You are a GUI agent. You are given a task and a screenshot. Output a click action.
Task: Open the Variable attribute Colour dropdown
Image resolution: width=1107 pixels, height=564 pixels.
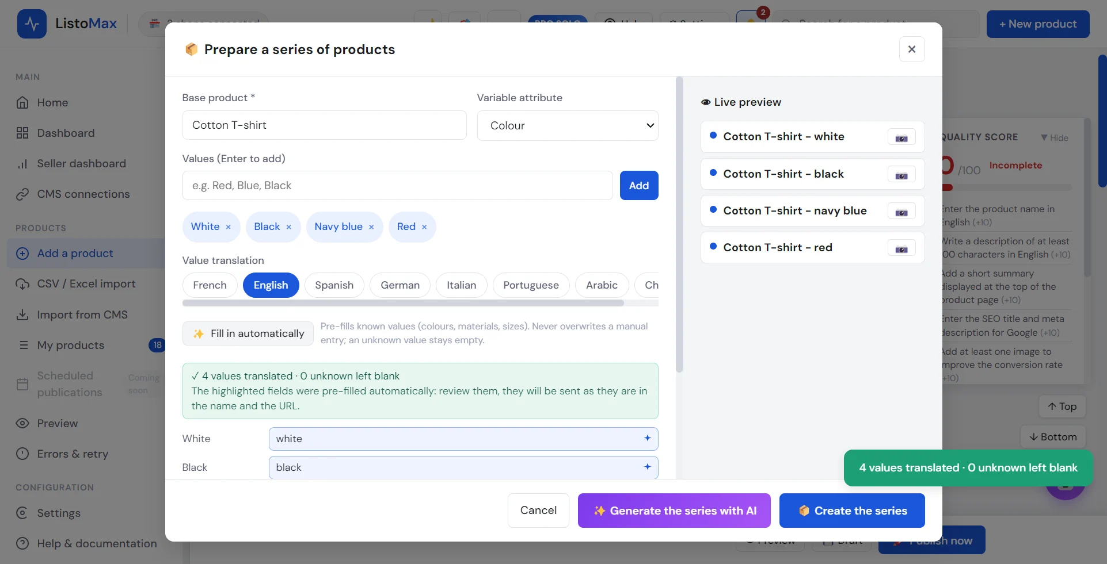pos(568,125)
